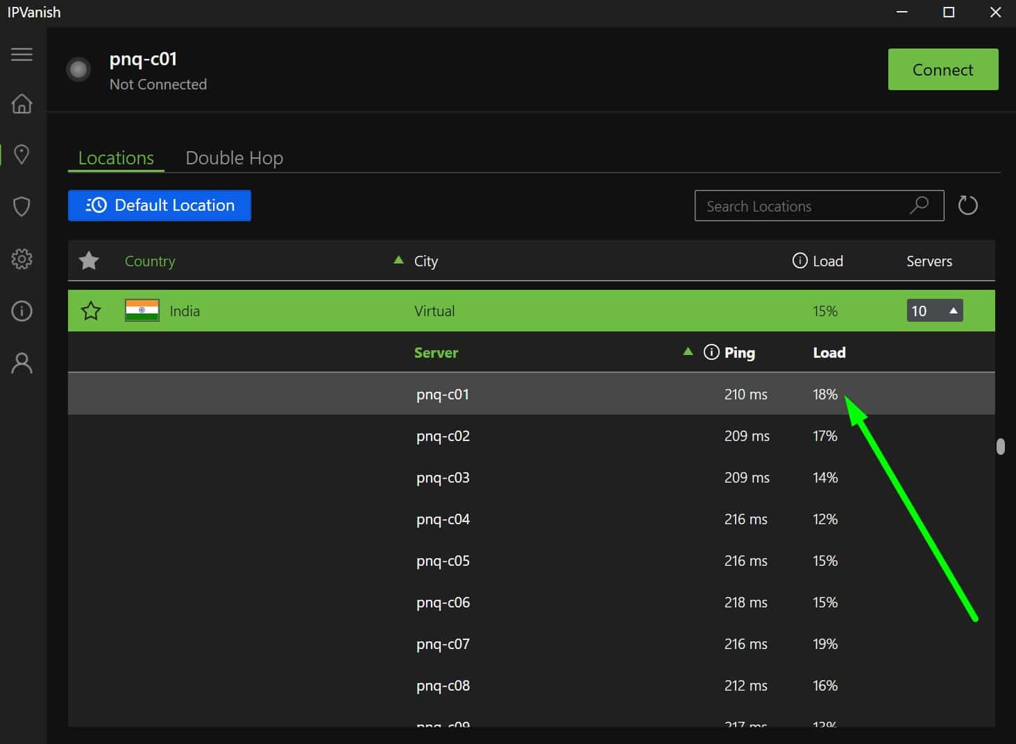Click the 218 ms ping for pnq-c06
This screenshot has height=744, width=1016.
click(x=746, y=603)
